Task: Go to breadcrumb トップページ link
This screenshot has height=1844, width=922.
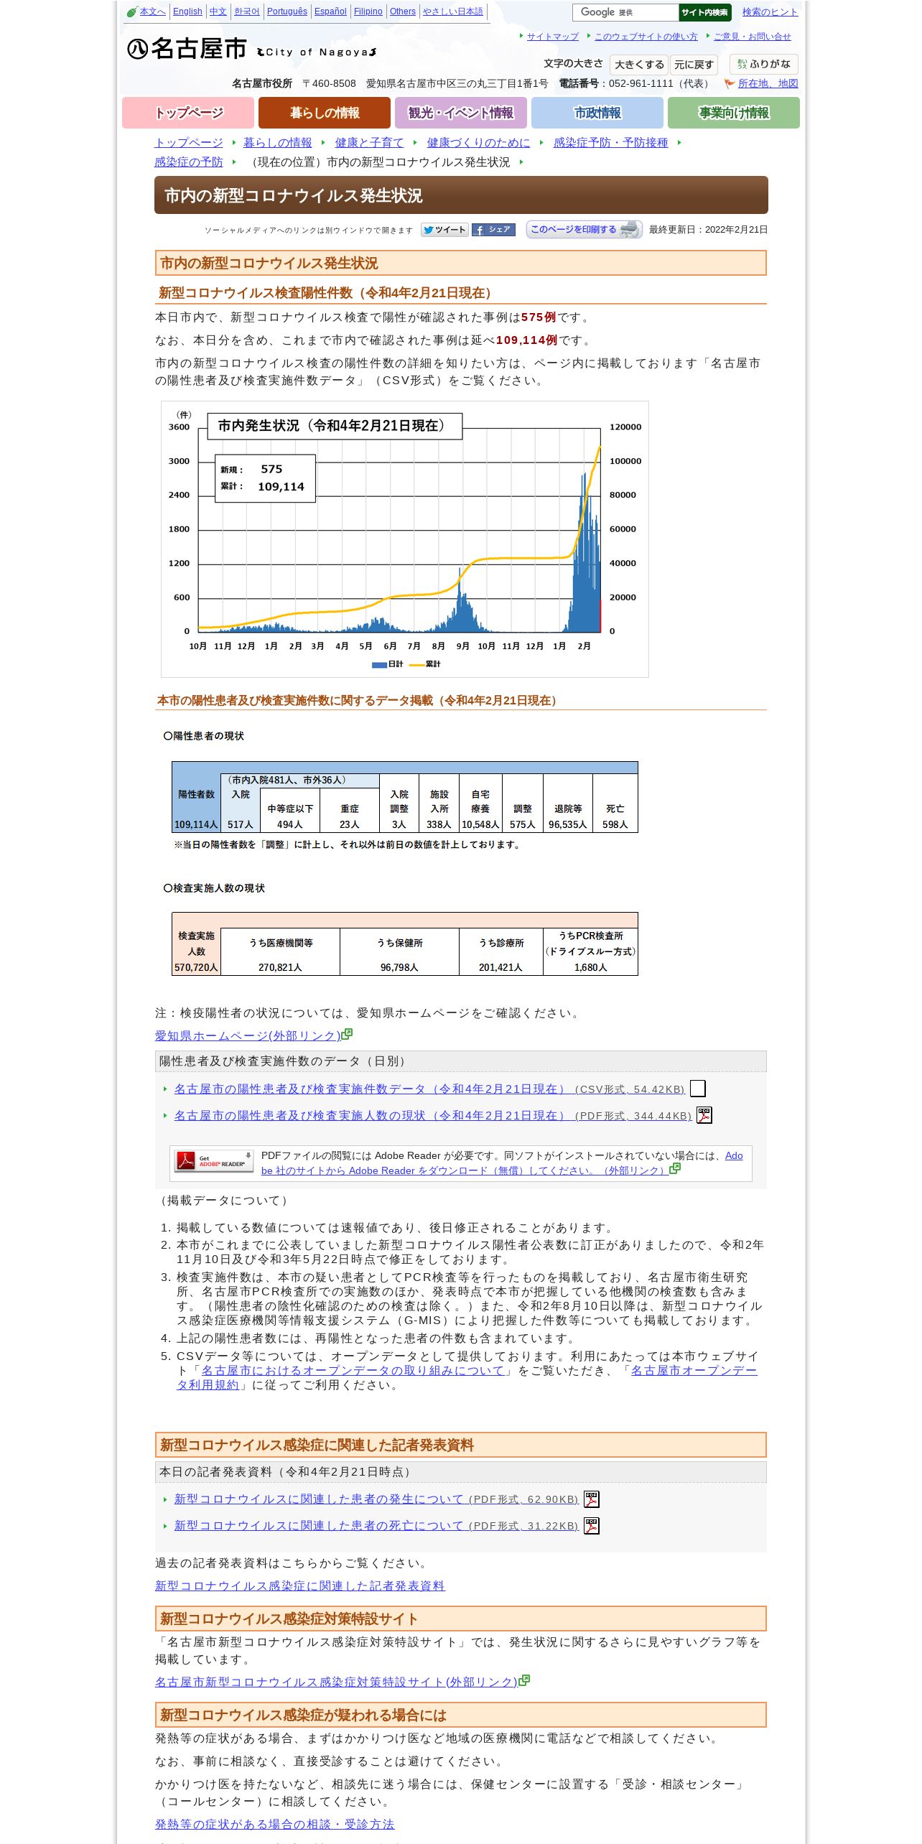Action: coord(189,143)
